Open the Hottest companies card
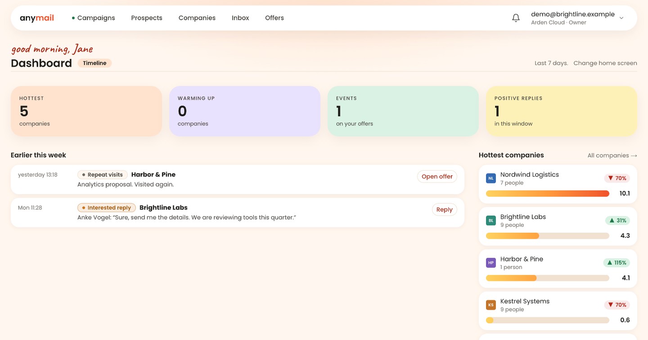This screenshot has height=340, width=648. pos(86,111)
